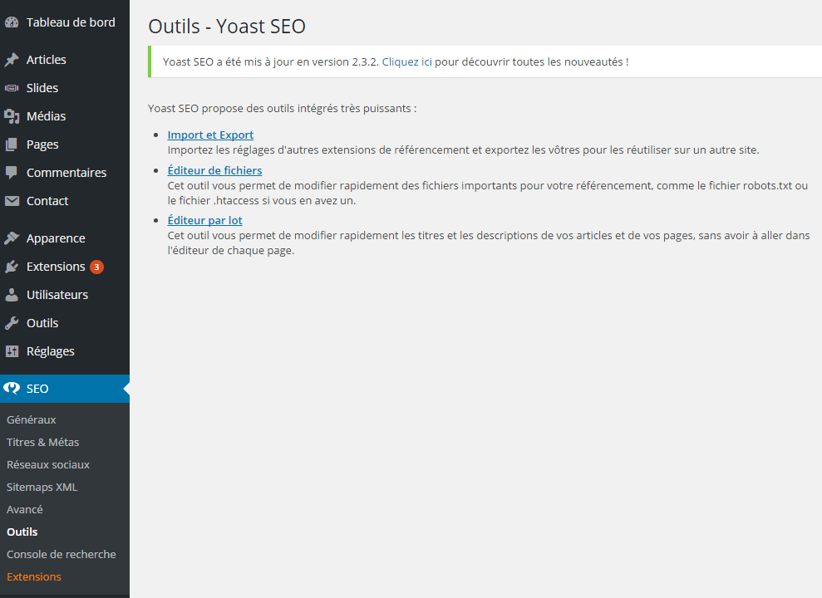Select bold Outils SEO submenu item
The height and width of the screenshot is (598, 822).
[22, 532]
